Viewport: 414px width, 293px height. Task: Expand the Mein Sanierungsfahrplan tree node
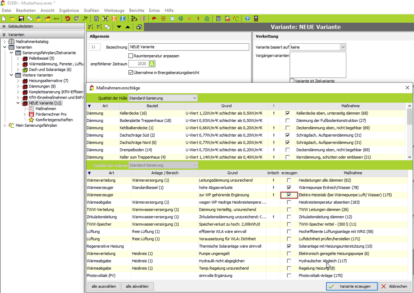pyautogui.click(x=5, y=125)
